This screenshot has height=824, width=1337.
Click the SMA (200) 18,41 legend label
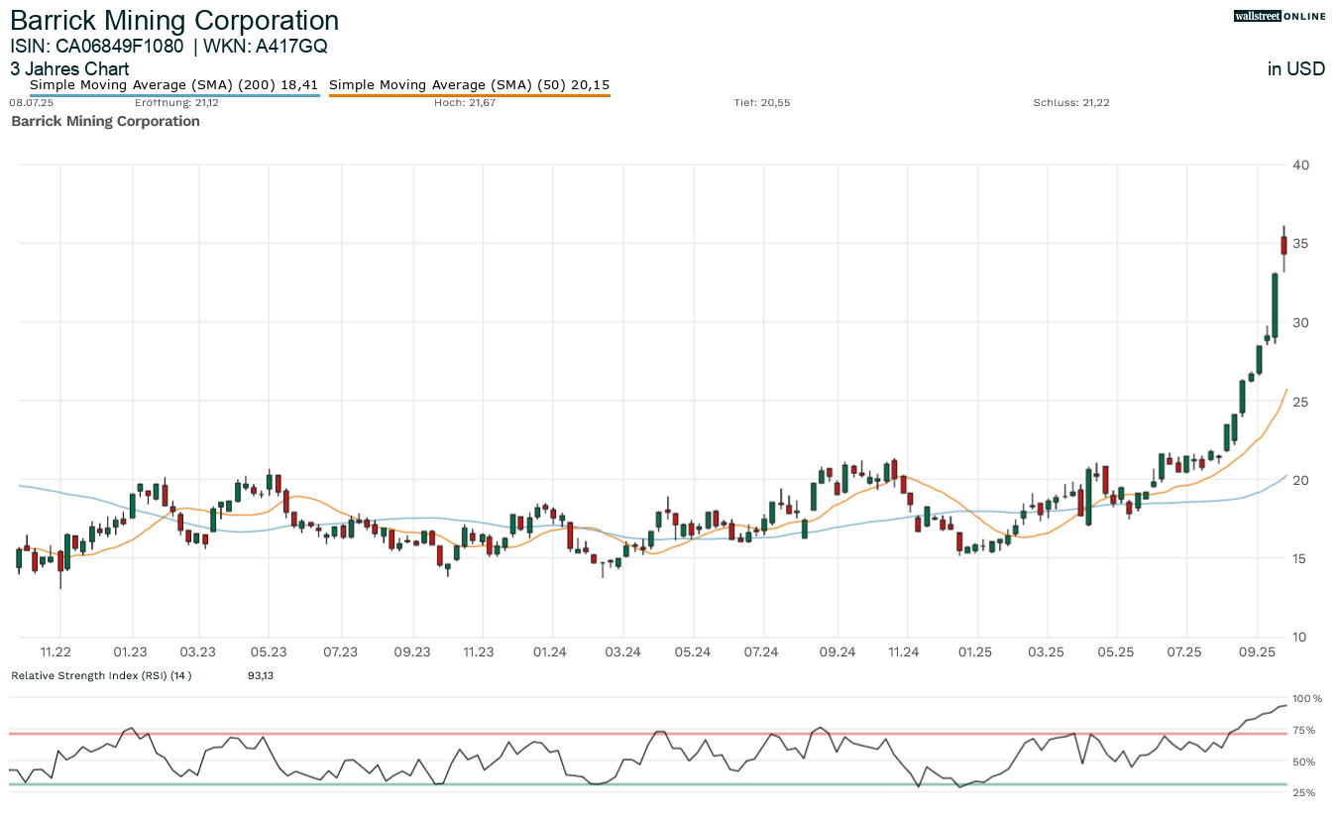[173, 85]
